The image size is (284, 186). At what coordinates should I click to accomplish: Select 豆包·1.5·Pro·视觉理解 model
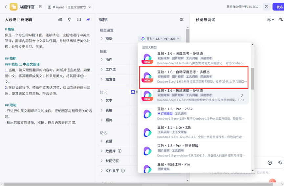[x=194, y=151]
